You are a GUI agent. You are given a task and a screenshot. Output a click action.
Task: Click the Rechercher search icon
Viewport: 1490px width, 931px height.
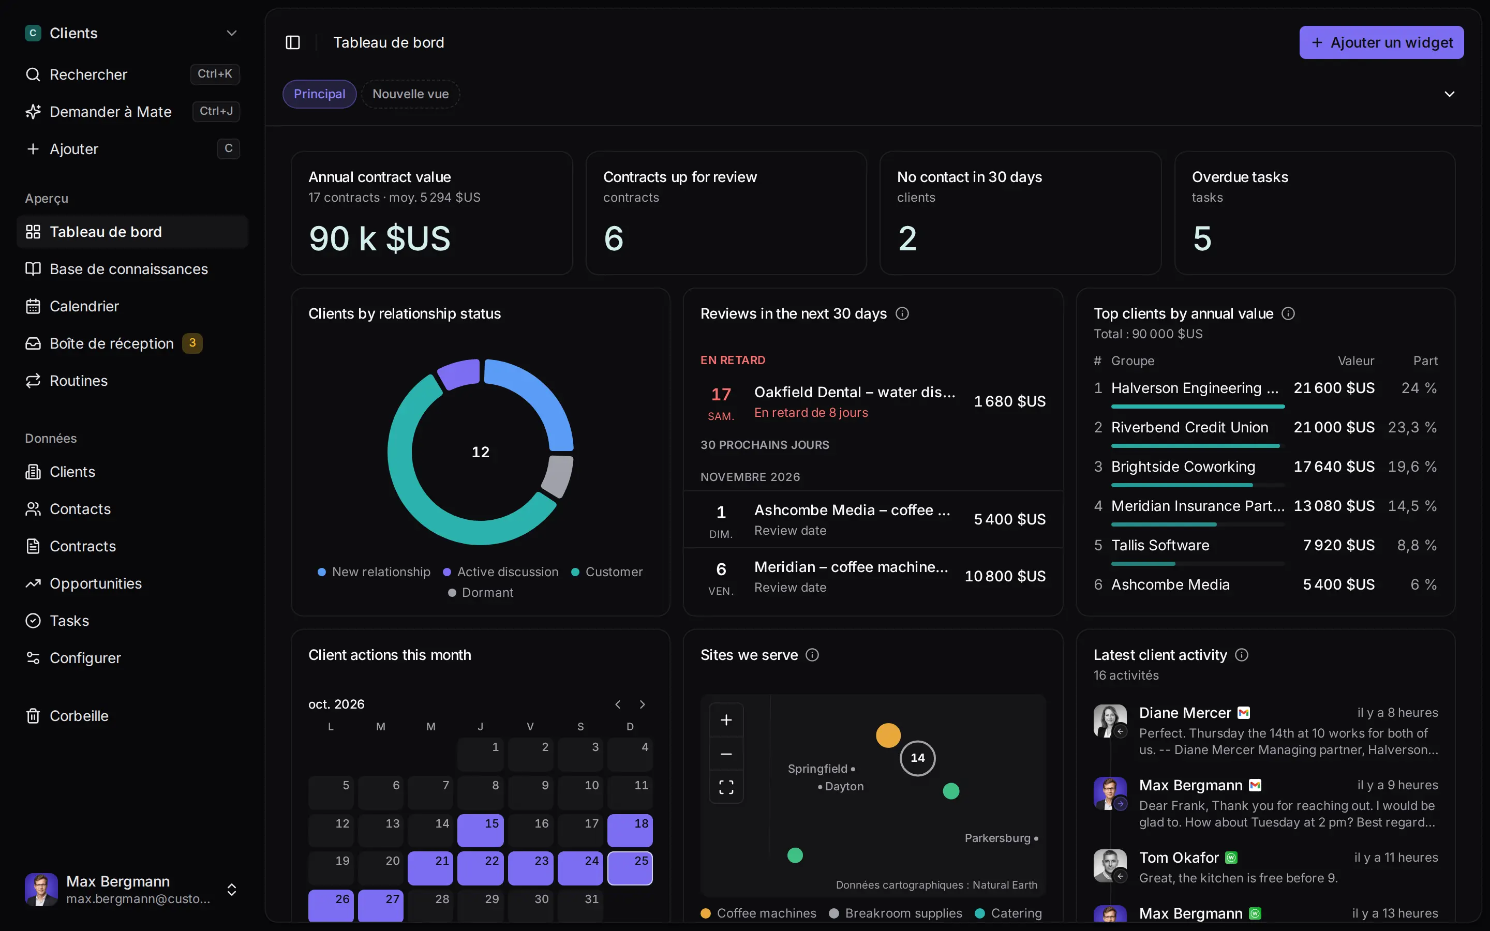(33, 74)
